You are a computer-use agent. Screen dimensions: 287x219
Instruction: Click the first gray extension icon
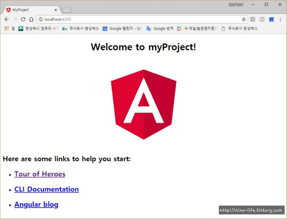click(x=253, y=19)
